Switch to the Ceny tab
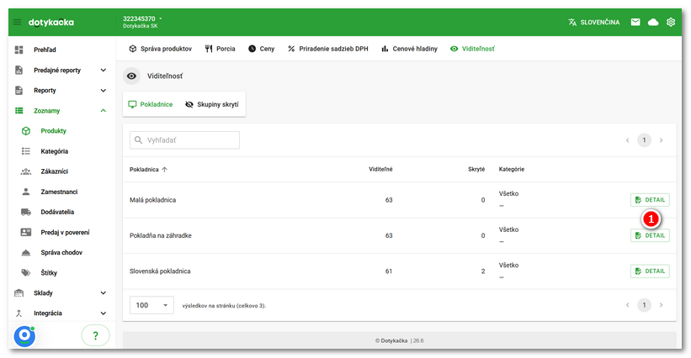The width and height of the screenshot is (691, 358). coord(261,49)
